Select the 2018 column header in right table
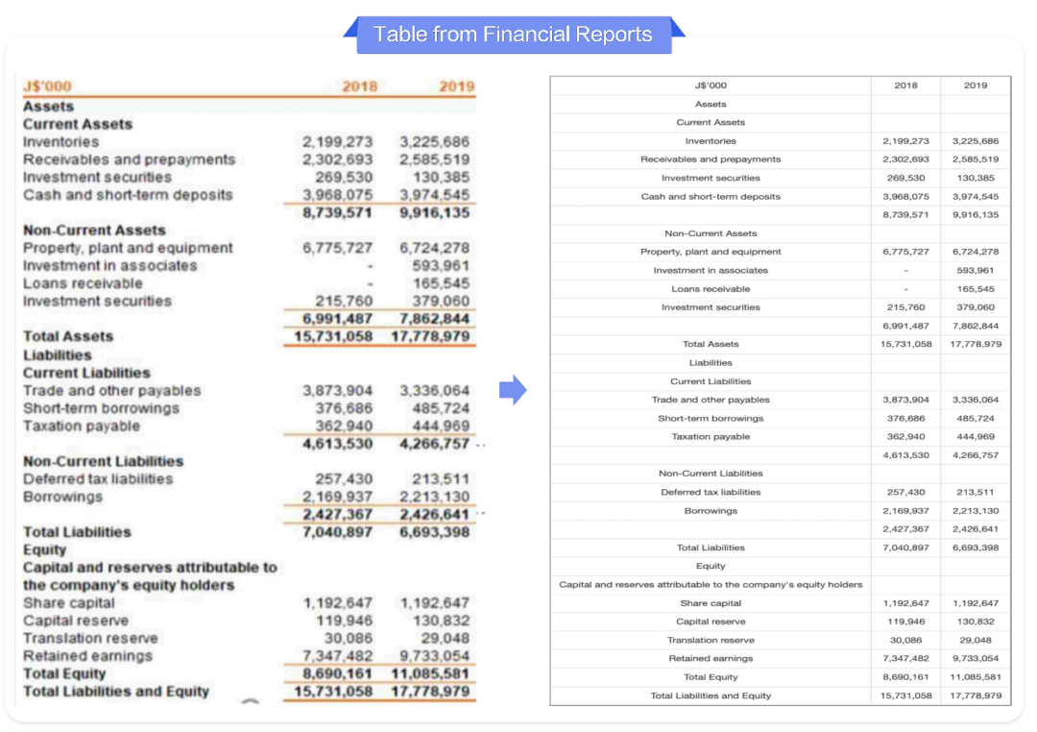 (x=904, y=85)
